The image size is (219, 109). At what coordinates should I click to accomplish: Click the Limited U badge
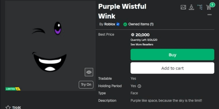[x=13, y=89]
